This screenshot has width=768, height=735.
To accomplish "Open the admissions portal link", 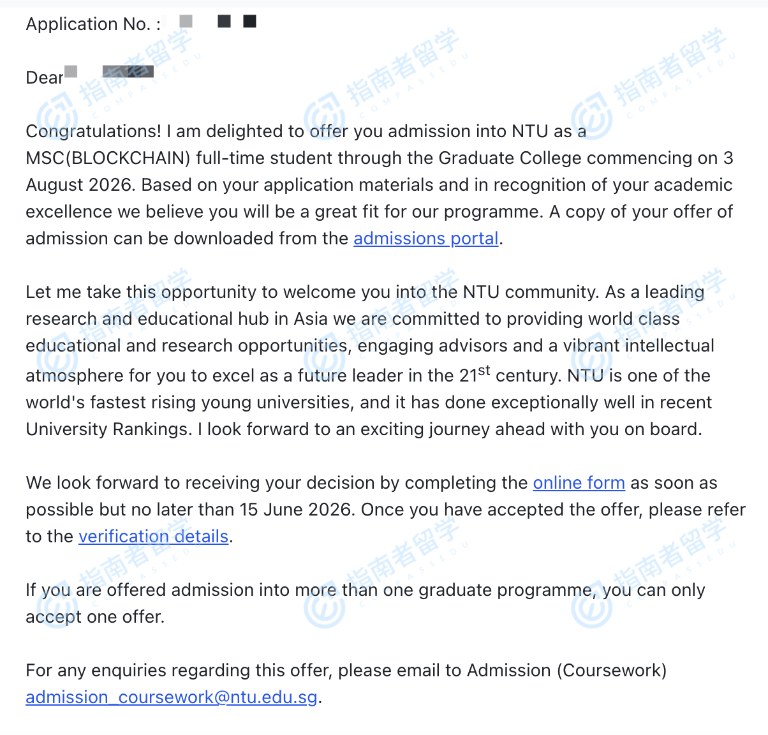I will point(425,239).
